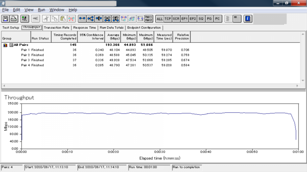Open the blue info help icon
The image size is (307, 172).
click(248, 18)
